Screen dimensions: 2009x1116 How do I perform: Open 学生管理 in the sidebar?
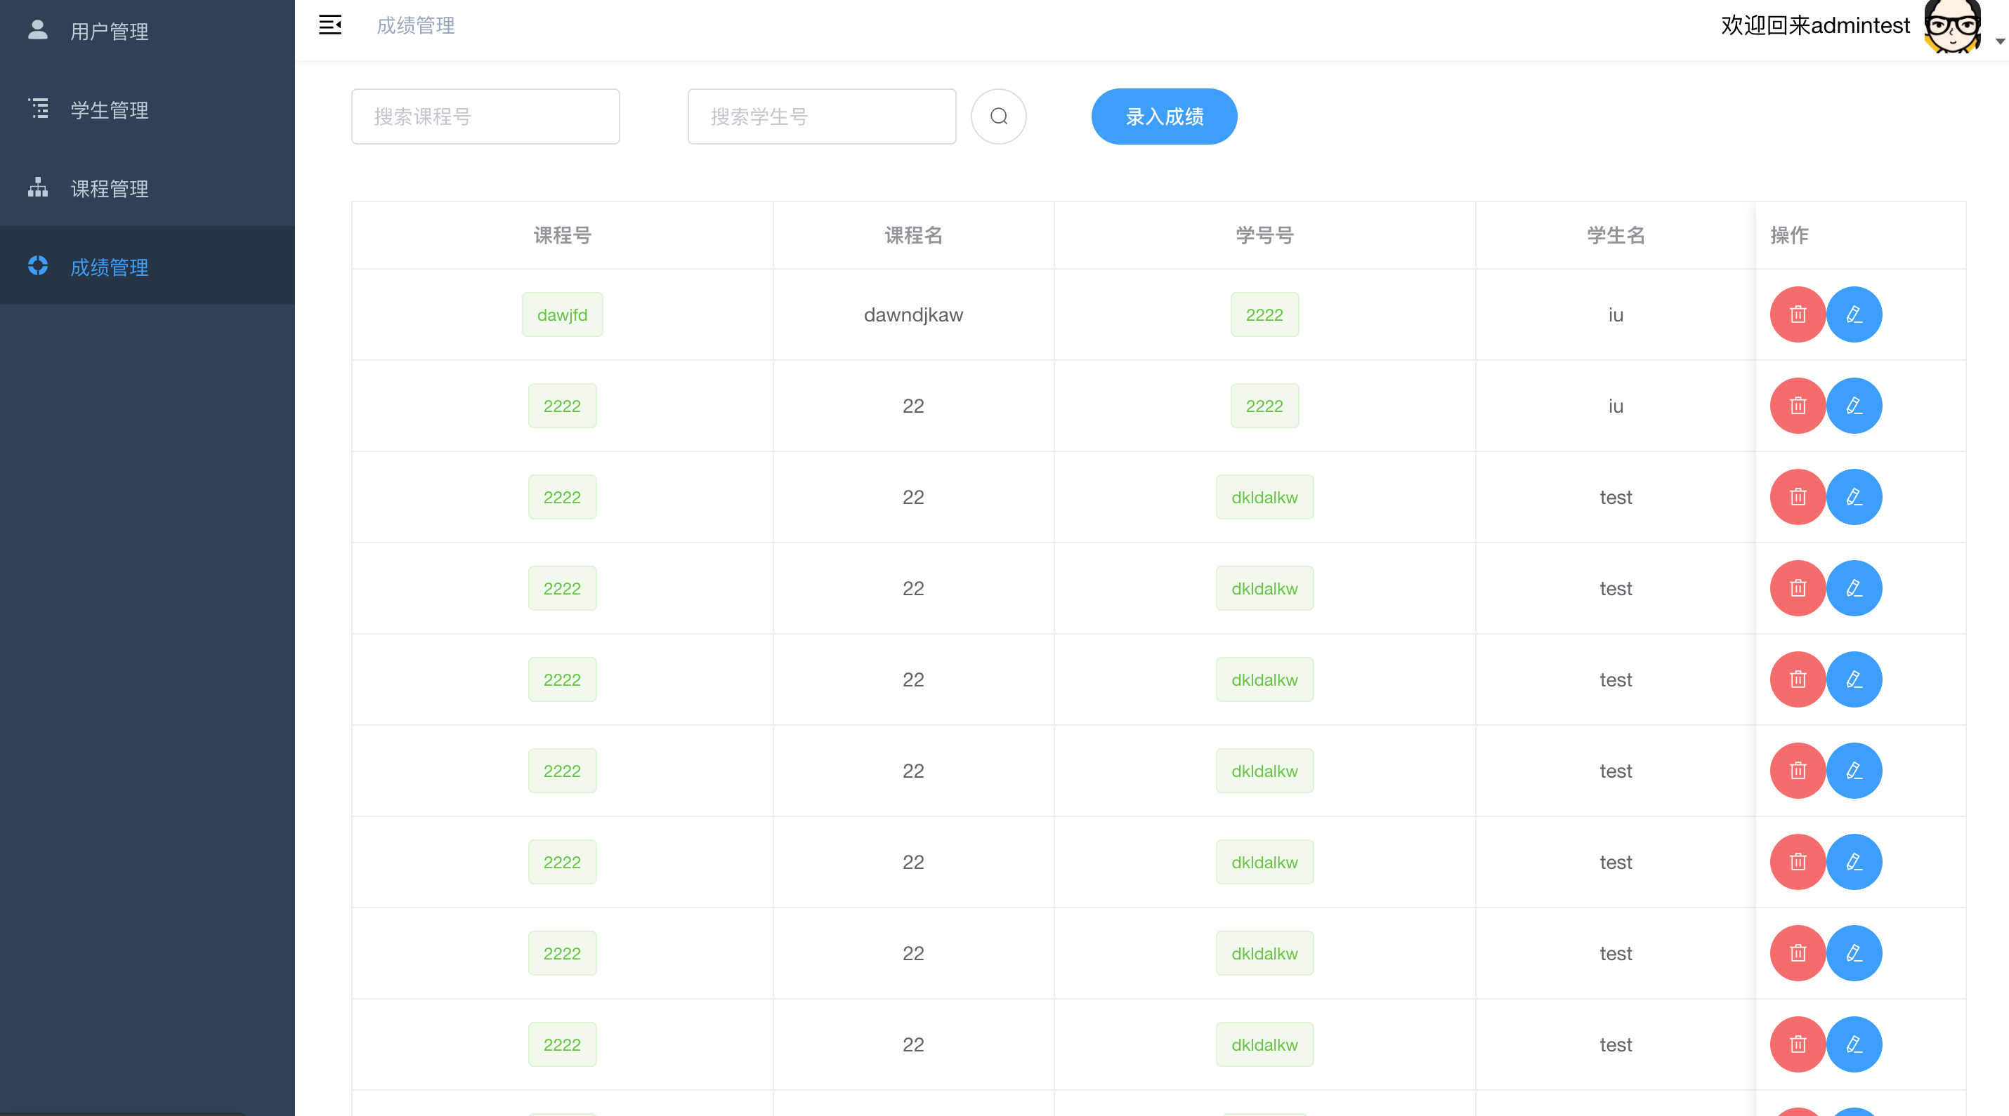pos(109,110)
